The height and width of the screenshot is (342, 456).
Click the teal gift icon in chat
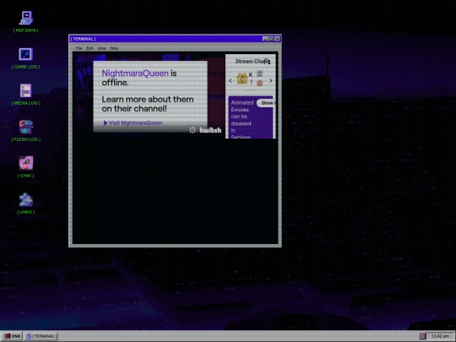[260, 73]
